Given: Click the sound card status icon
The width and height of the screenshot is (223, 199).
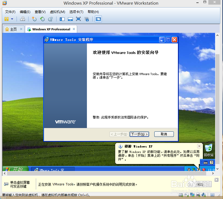Looking at the screenshot, I should click(204, 195).
